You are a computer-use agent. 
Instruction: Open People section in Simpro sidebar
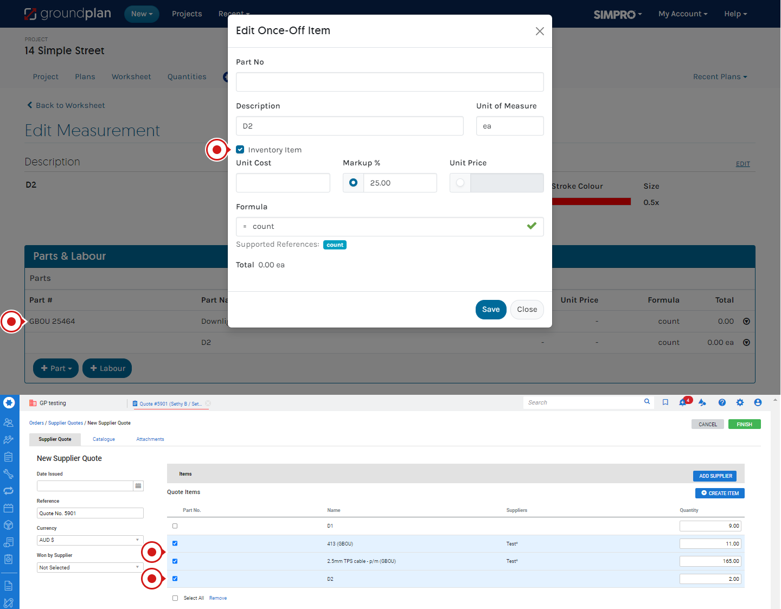pos(9,422)
